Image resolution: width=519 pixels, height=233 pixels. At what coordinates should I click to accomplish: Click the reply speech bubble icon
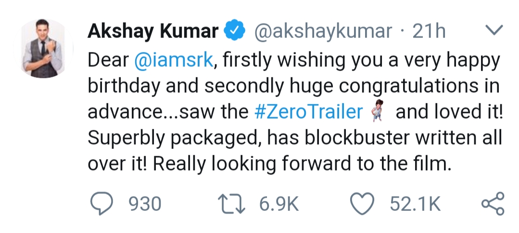[x=102, y=204]
